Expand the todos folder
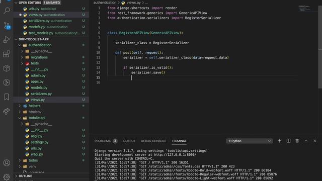The height and width of the screenshot is (181, 322). point(20,160)
